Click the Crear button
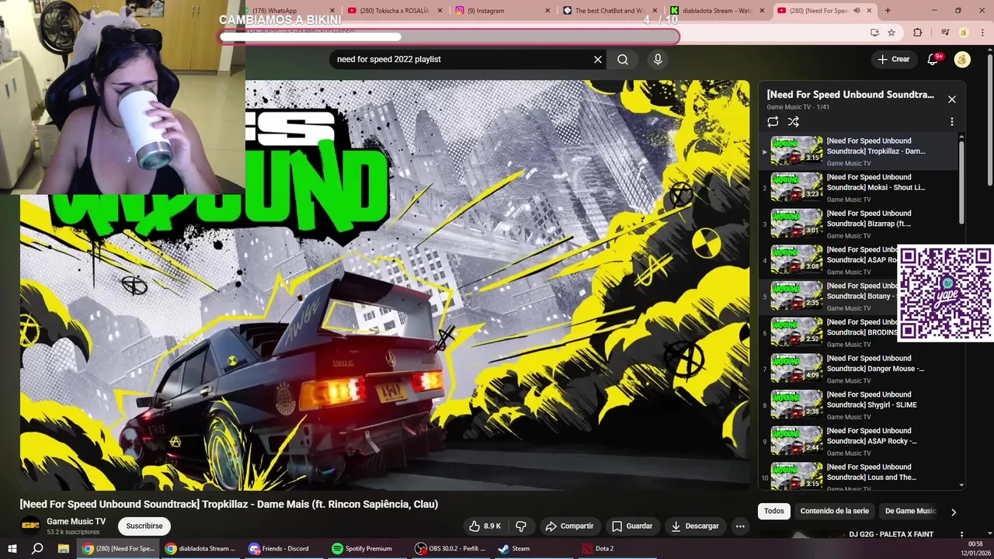 893,59
